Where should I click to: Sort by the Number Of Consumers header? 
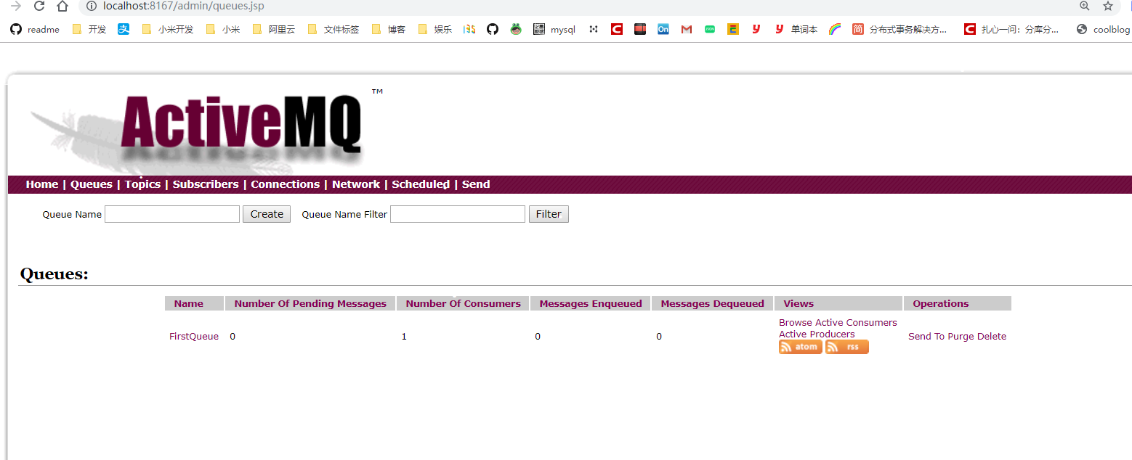click(x=464, y=304)
